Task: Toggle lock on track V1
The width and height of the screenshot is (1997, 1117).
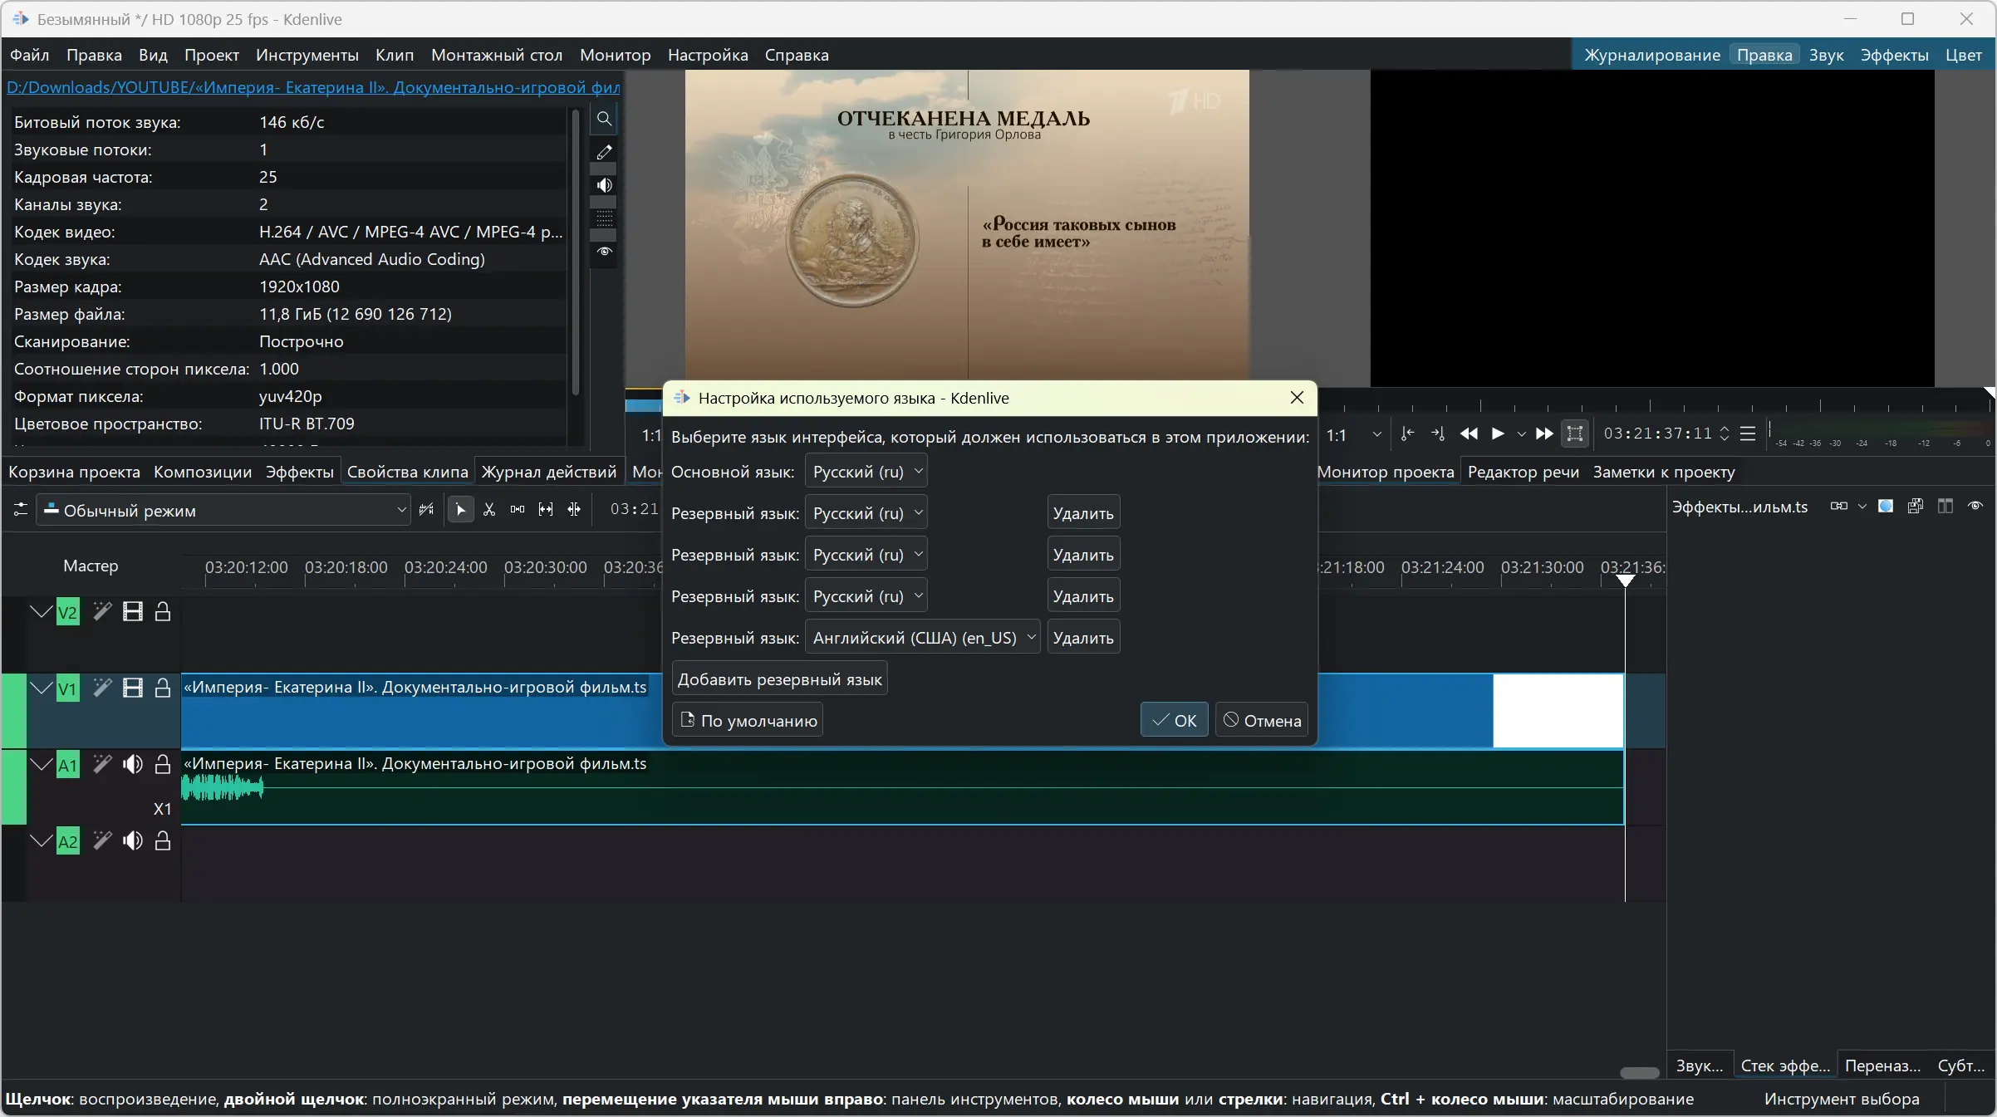Action: point(163,688)
